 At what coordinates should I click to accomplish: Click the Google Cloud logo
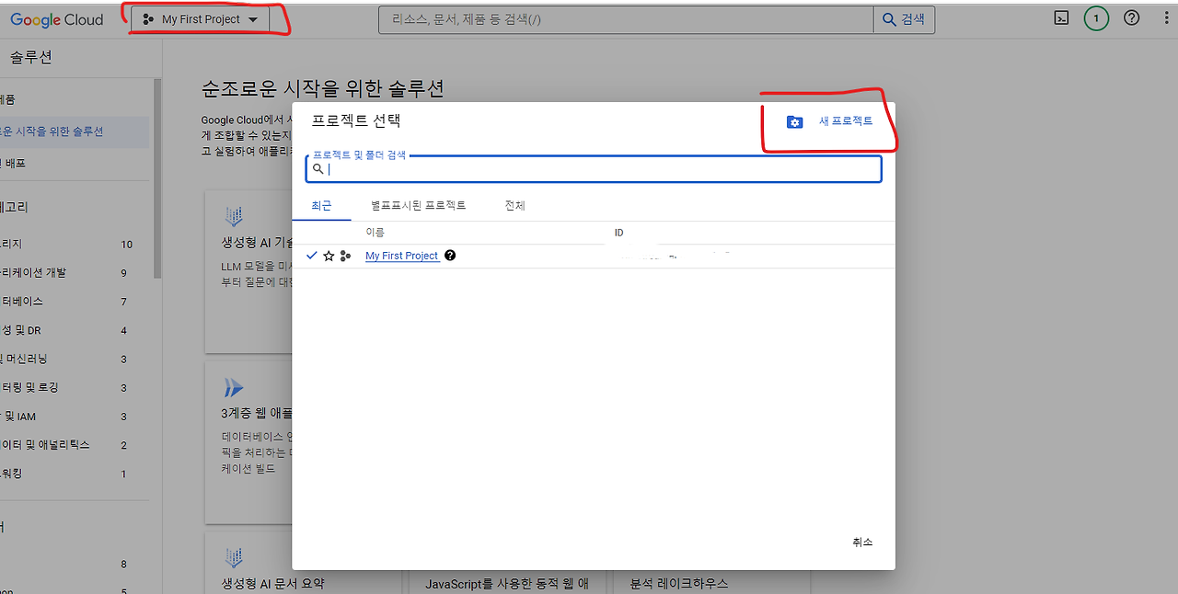coord(57,19)
